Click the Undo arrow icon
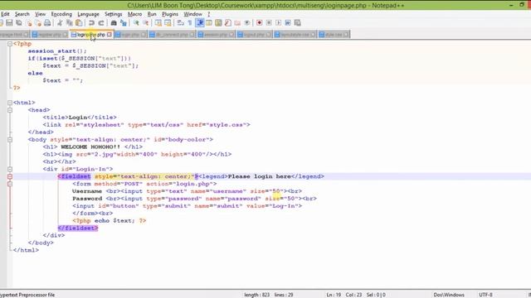This screenshot has height=298, width=531. point(91,23)
